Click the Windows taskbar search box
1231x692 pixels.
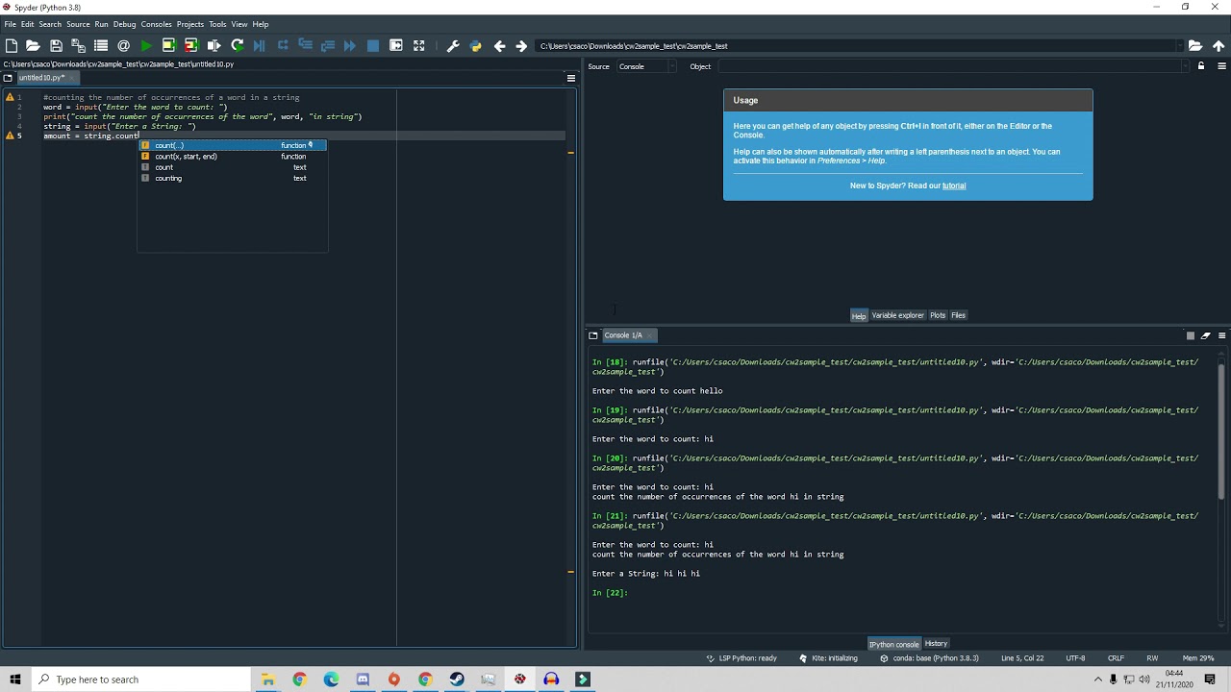click(139, 680)
